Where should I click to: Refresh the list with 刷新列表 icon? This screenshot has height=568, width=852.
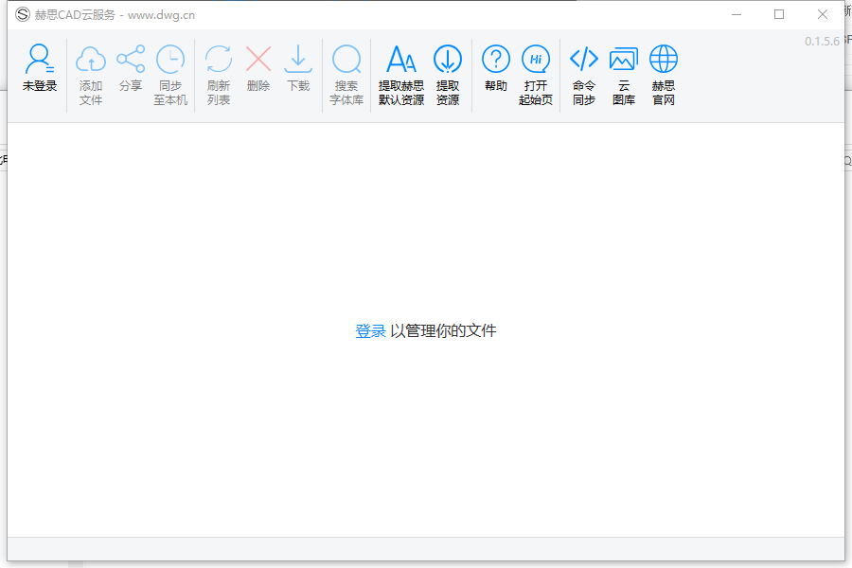point(219,61)
